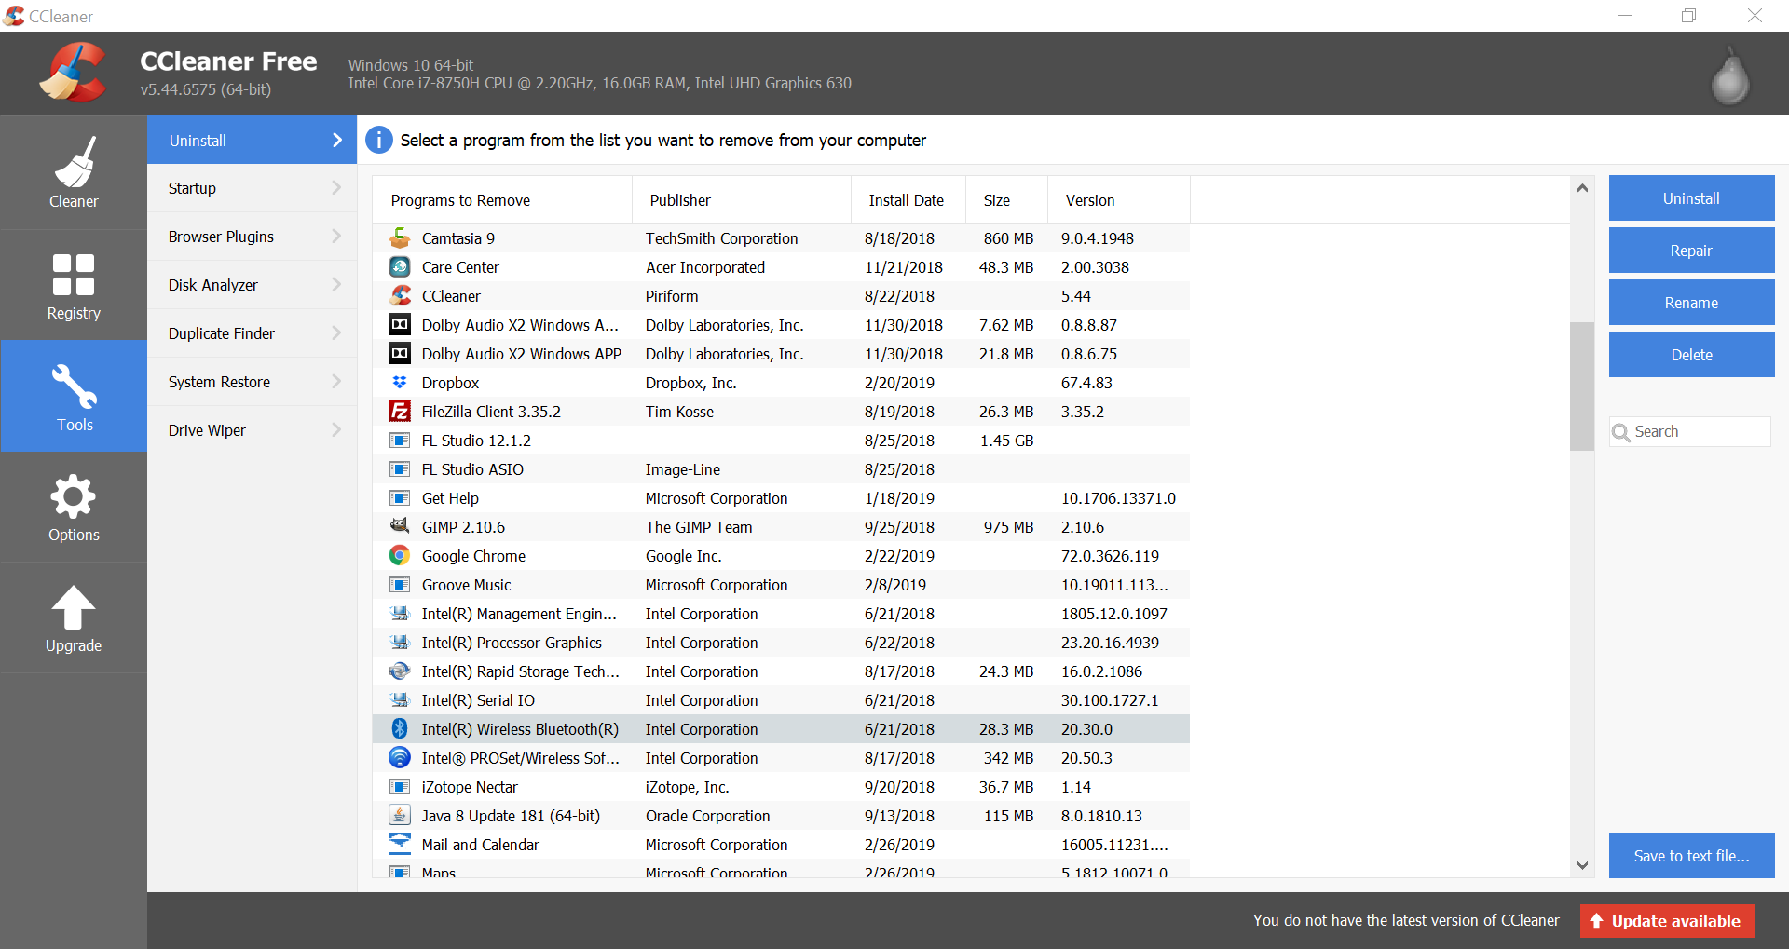Open the Options gear section

(x=74, y=508)
